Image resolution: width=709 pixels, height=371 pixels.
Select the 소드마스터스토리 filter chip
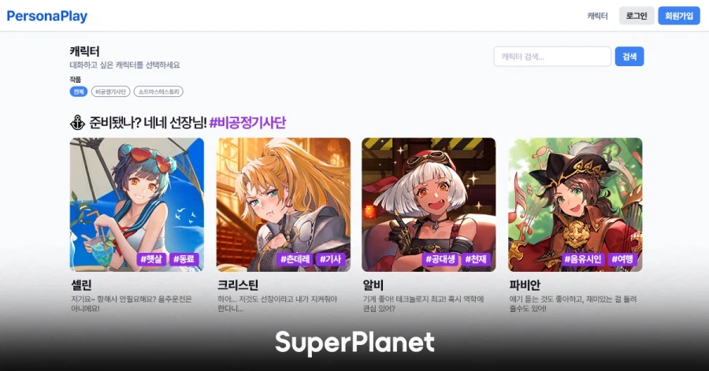[158, 91]
